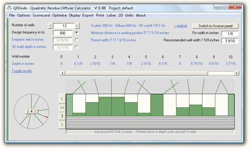Click the double left shift button
Image resolution: width=251 pixels, height=149 pixels.
coord(62,107)
